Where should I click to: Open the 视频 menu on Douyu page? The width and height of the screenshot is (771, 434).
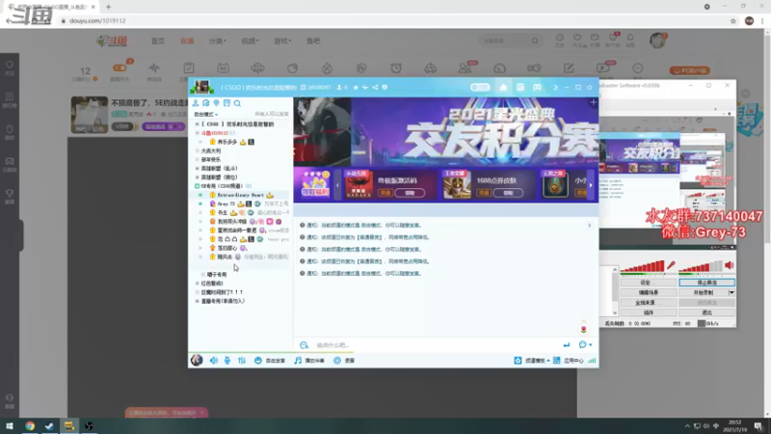250,41
